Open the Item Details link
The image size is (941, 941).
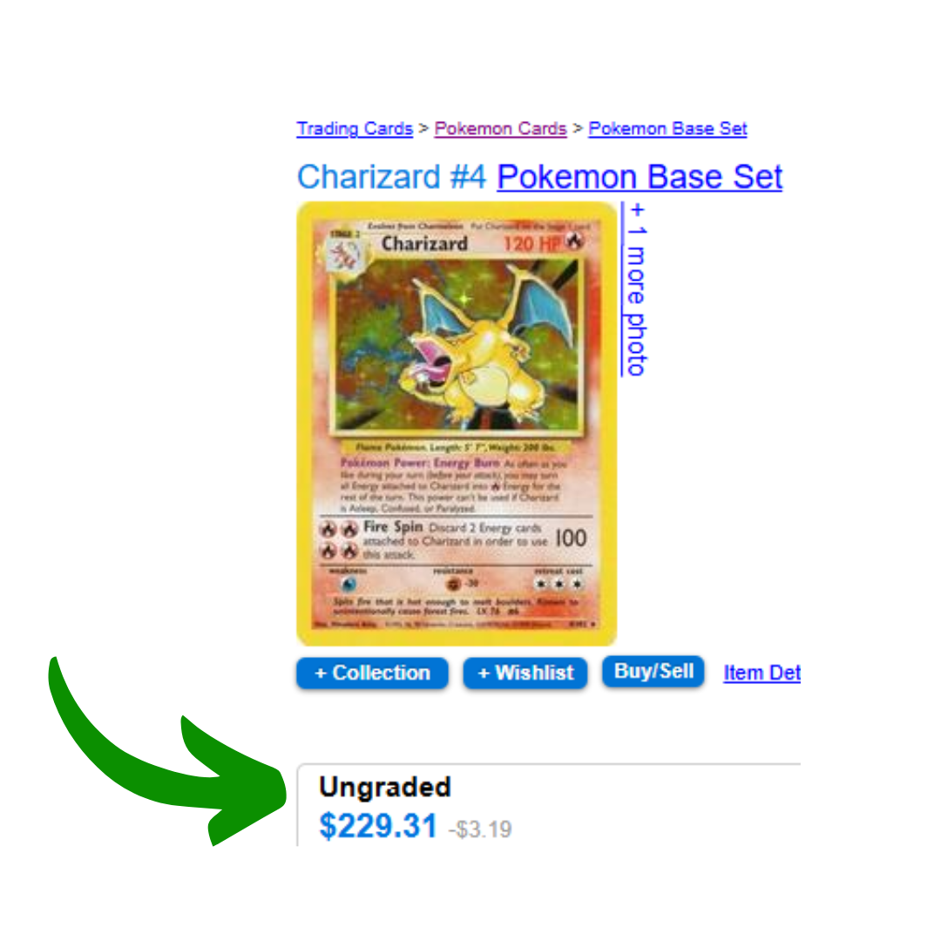point(762,673)
